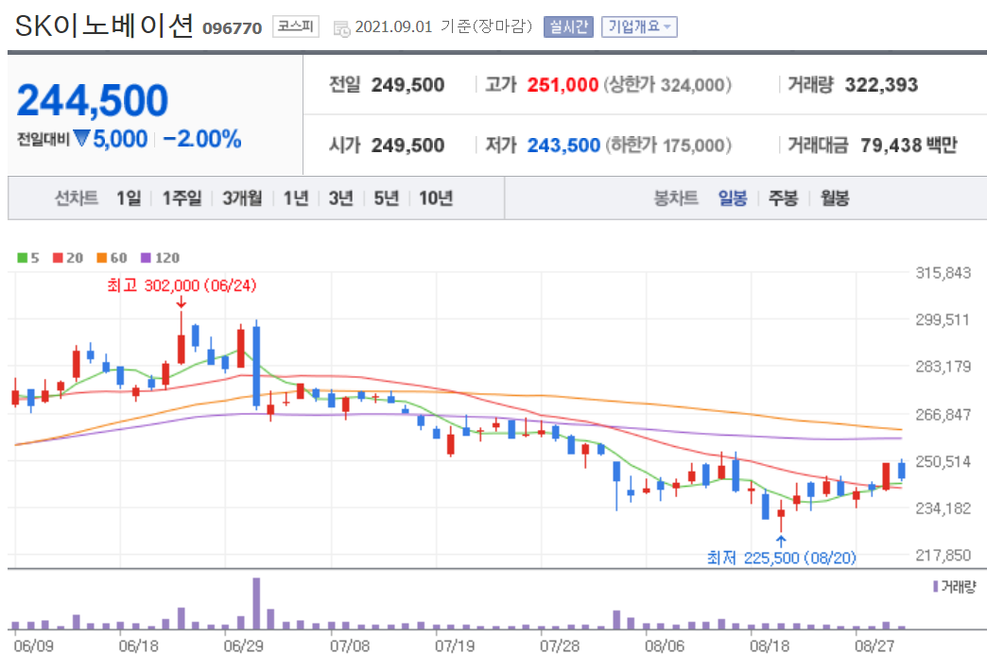
Task: Switch to the 주봉 weekly candle chart
Action: click(783, 198)
